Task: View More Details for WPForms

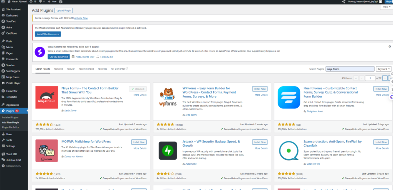Action: tap(261, 95)
